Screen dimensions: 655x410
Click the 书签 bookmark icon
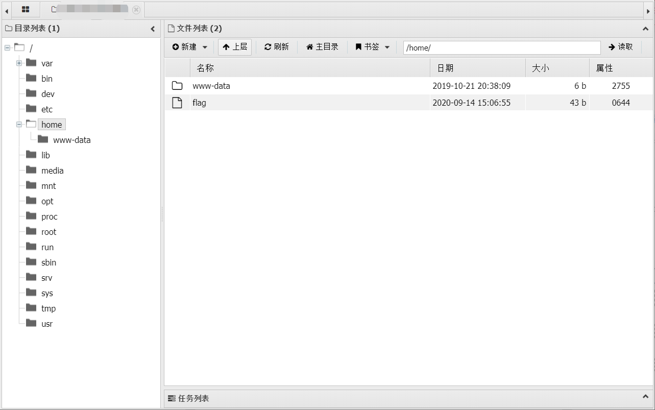[357, 47]
